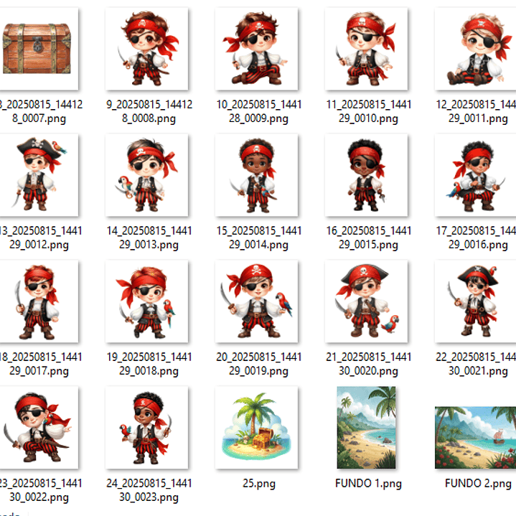Pick the pirate thumbnail ending 0018.png
Image resolution: width=516 pixels, height=516 pixels.
tap(146, 301)
